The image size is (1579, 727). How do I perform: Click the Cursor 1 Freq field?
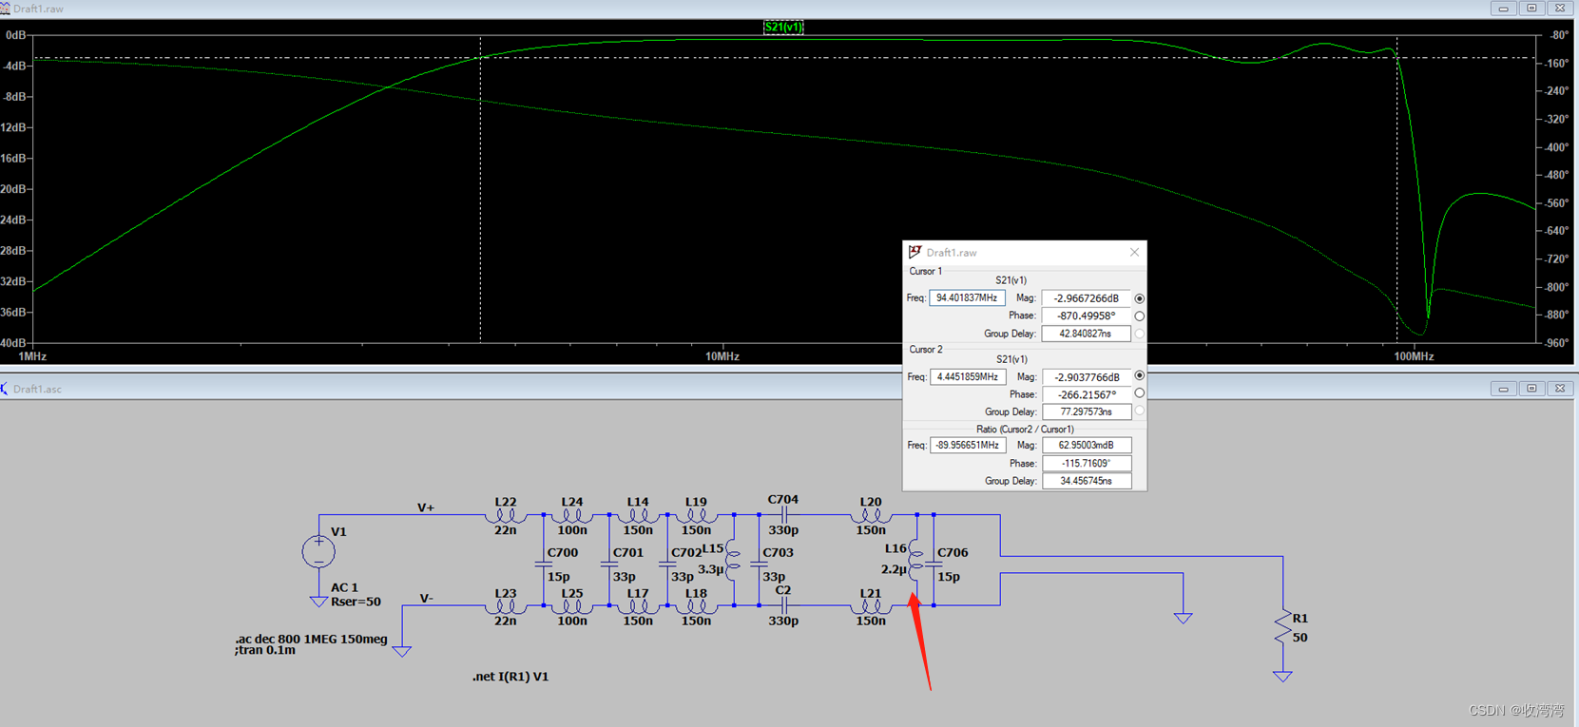(x=967, y=298)
